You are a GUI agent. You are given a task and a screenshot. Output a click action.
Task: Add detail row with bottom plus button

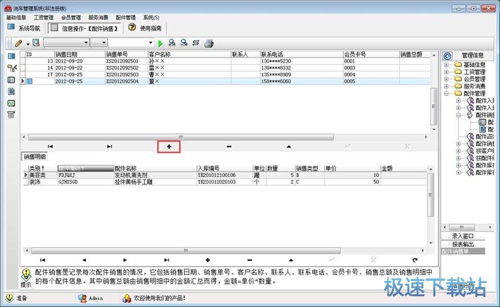coord(208,260)
